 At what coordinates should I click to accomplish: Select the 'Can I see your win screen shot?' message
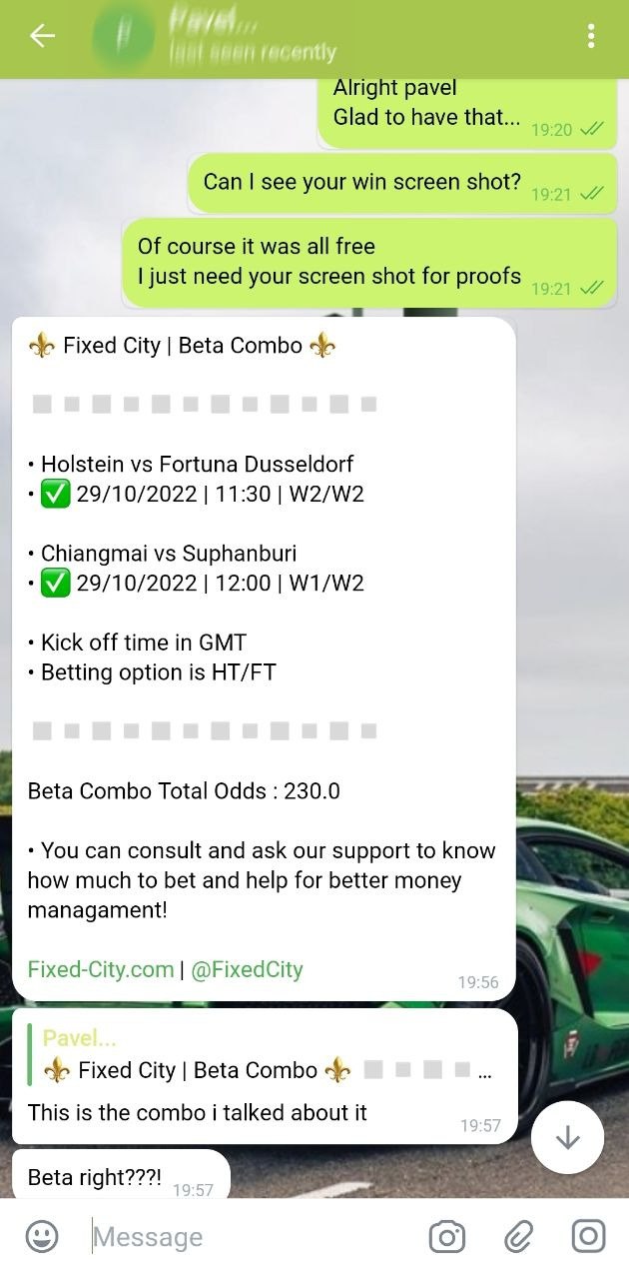[361, 182]
